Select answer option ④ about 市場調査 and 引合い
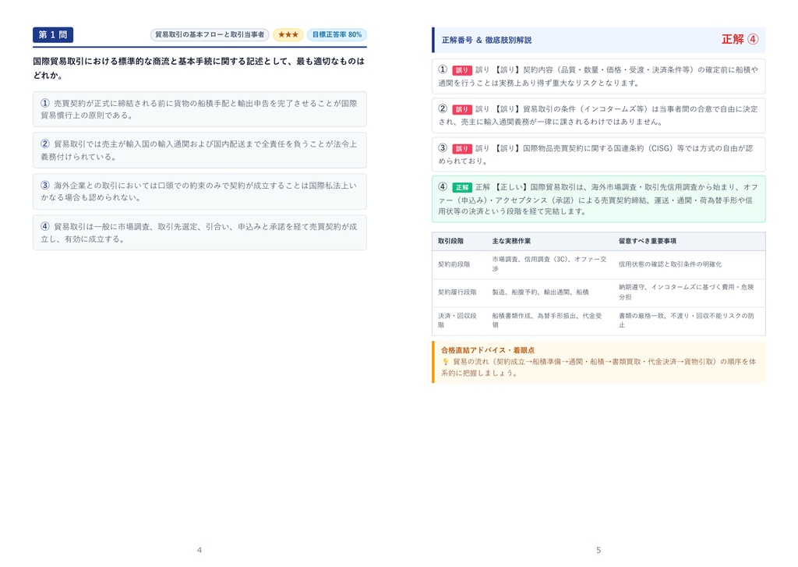 pyautogui.click(x=199, y=232)
